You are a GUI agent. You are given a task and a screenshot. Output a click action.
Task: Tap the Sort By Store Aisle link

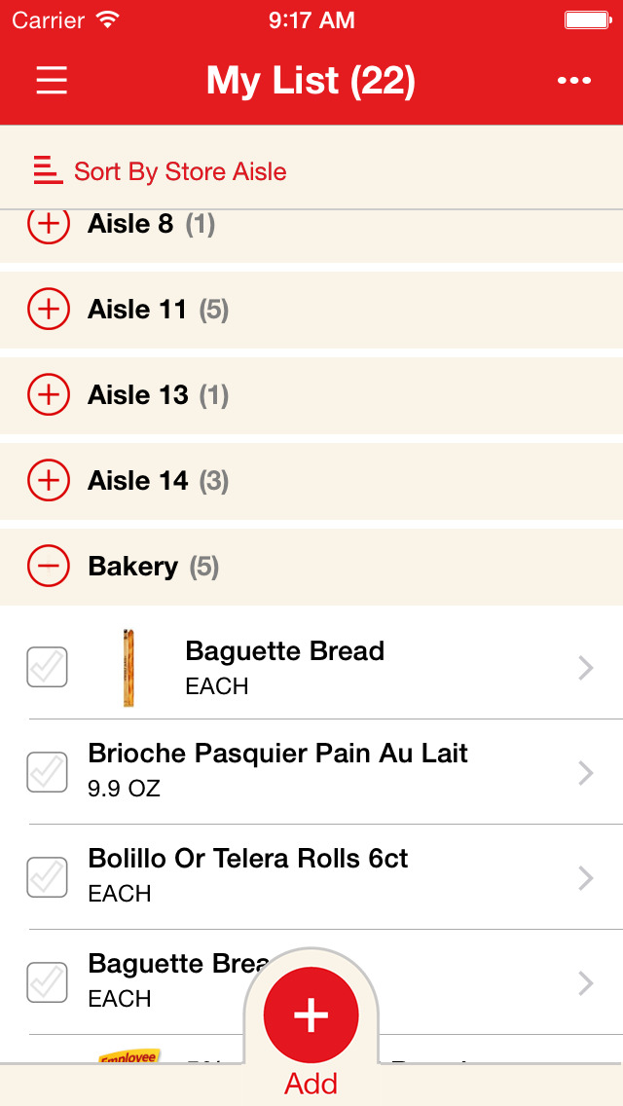(x=180, y=172)
